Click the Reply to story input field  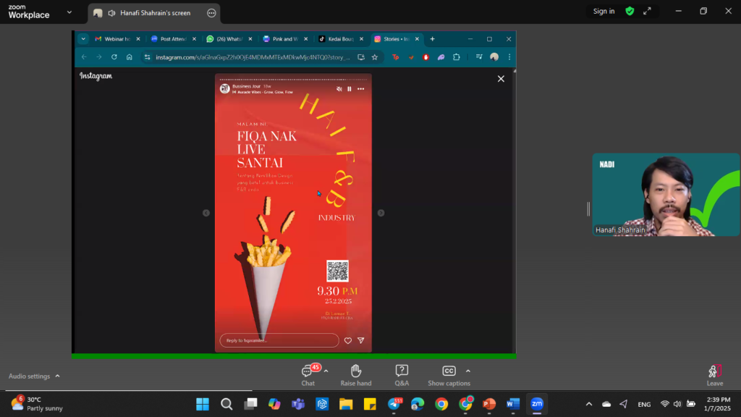coord(279,340)
